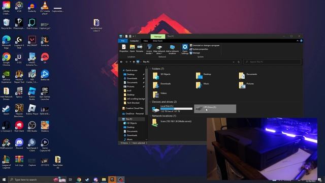Select VALORANT desktop shortcut
The width and height of the screenshot is (325, 183).
[x=32, y=41]
